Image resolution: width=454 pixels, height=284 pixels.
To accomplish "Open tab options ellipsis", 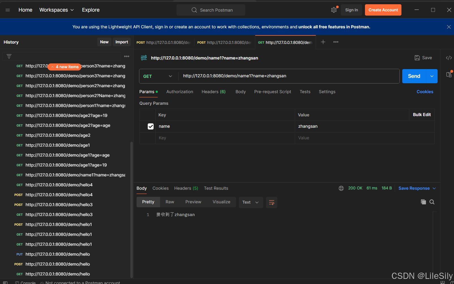I will 336,42.
